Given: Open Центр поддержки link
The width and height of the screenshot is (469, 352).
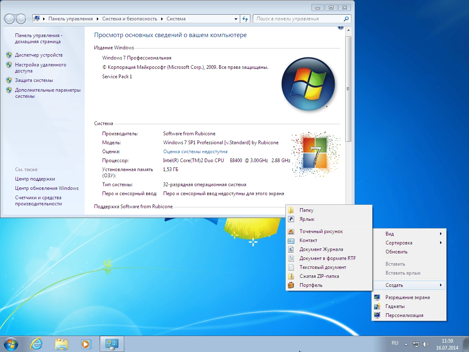Looking at the screenshot, I should click(x=35, y=179).
